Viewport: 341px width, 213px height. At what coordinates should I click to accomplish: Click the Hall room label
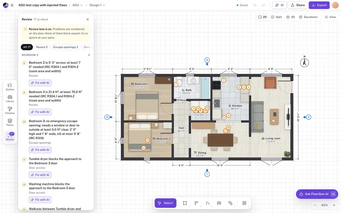[x=181, y=128]
